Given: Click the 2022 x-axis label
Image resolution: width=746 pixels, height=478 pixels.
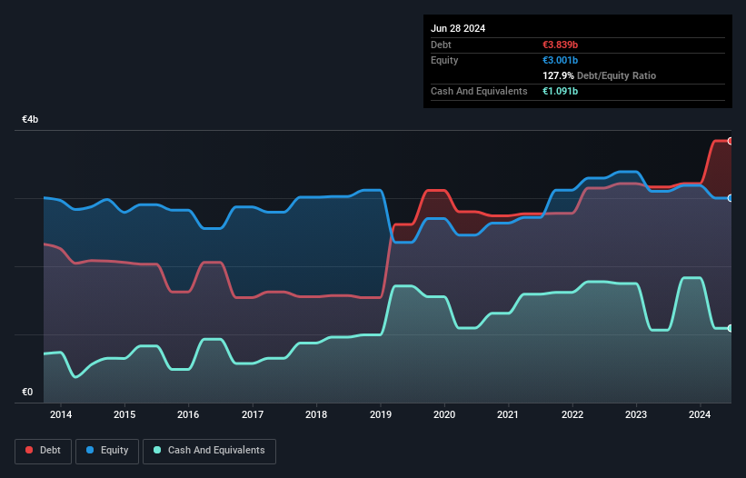Looking at the screenshot, I should coord(572,414).
